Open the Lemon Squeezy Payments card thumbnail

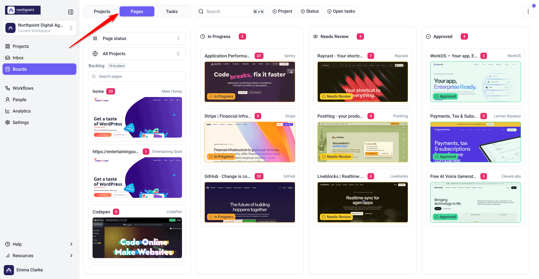pos(476,142)
